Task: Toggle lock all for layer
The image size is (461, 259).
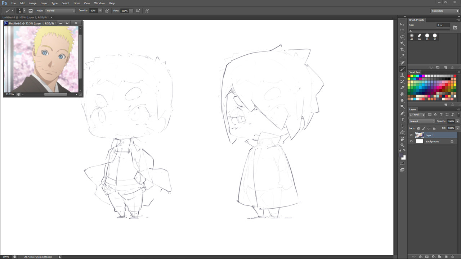Action: 434,128
